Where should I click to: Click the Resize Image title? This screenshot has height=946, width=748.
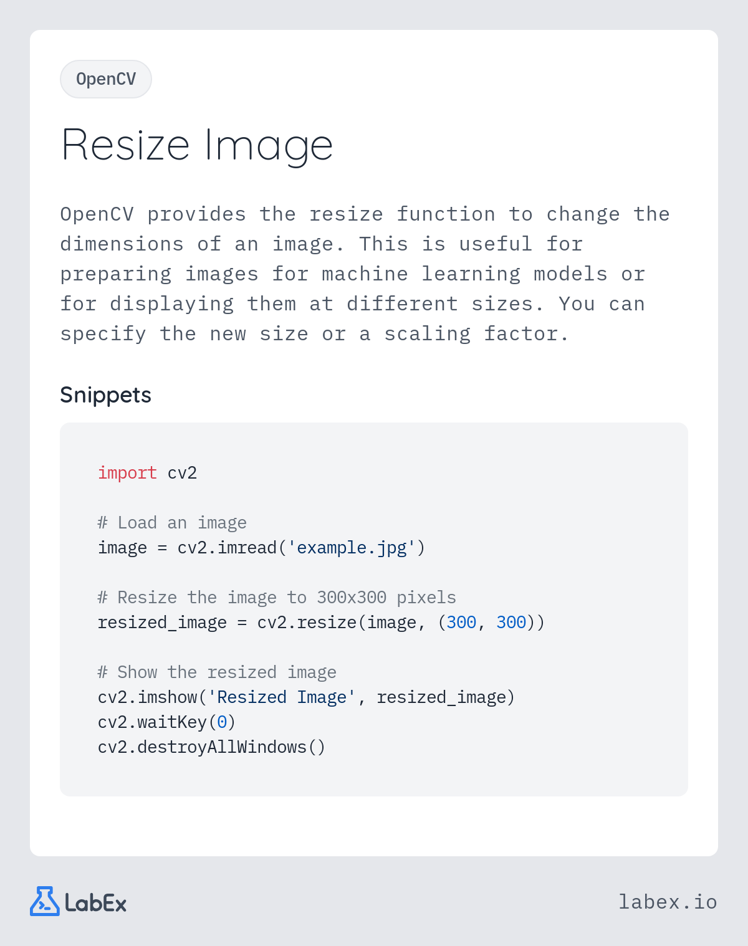[x=197, y=145]
